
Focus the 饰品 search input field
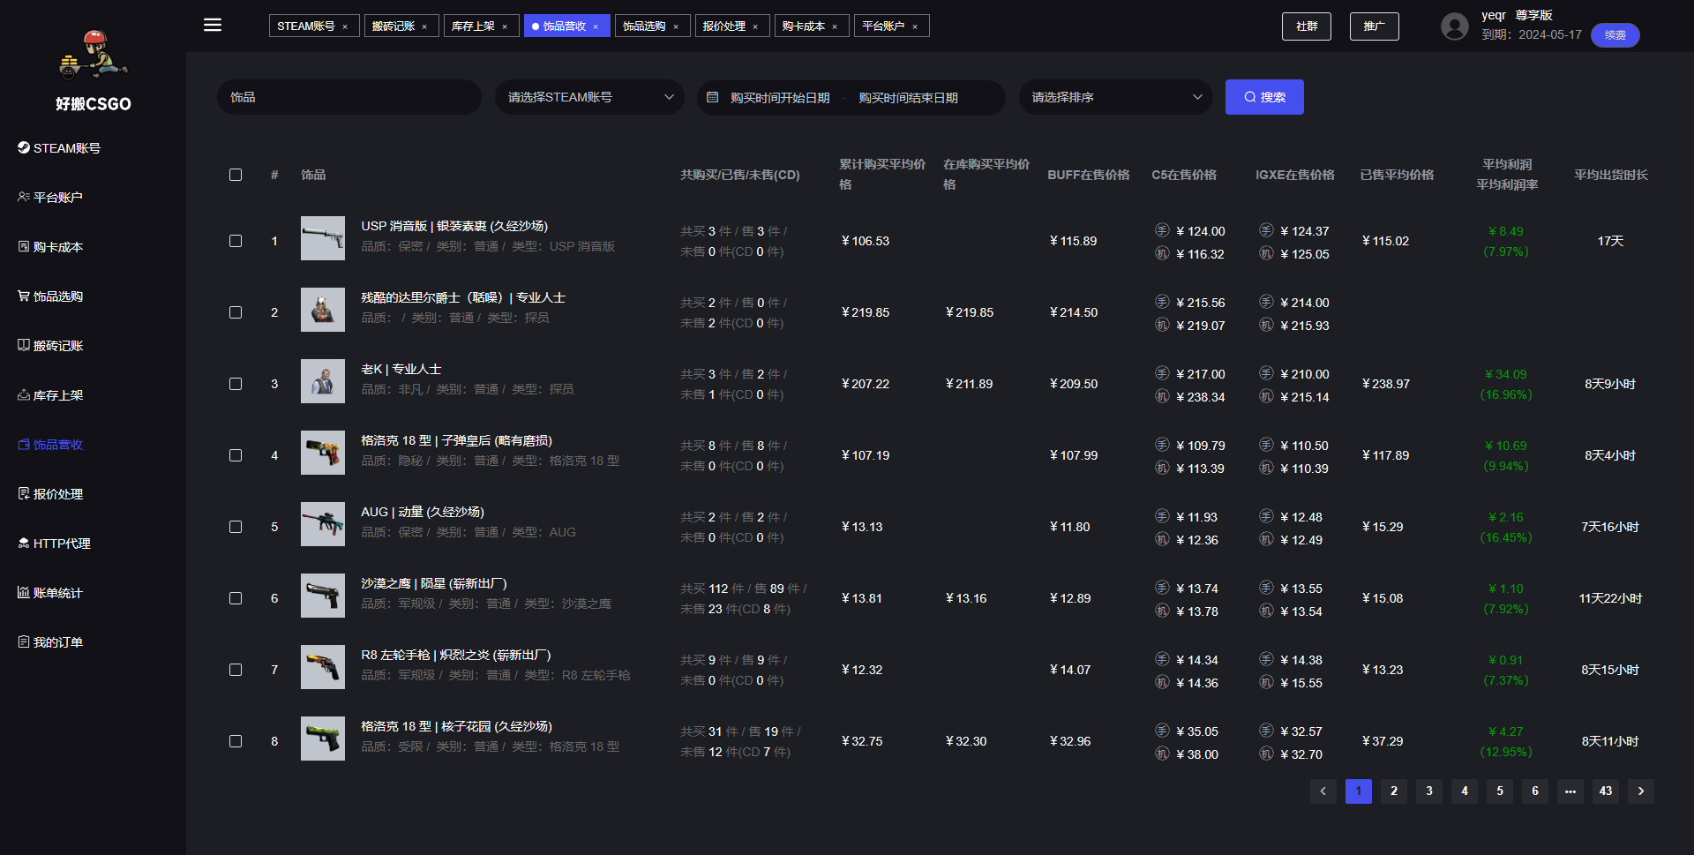[x=349, y=97]
